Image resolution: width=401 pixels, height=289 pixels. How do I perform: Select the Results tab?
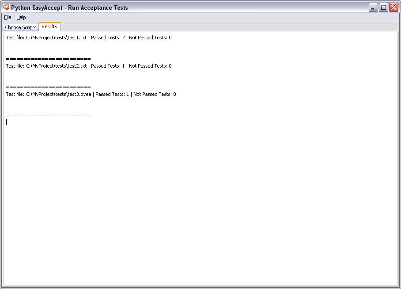pos(49,27)
